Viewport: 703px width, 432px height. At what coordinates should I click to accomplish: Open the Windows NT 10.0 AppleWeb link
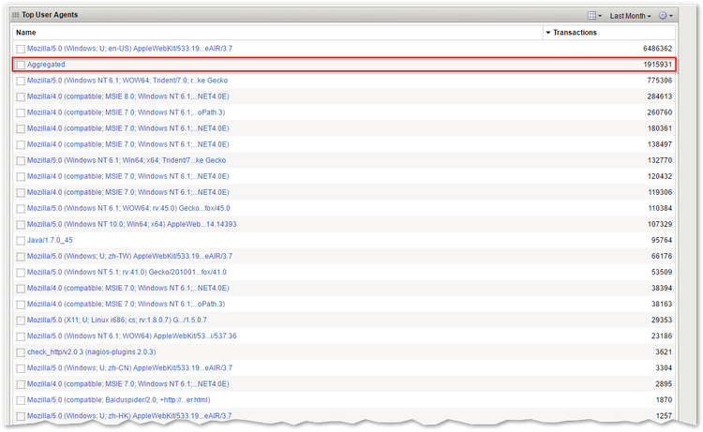(x=132, y=224)
